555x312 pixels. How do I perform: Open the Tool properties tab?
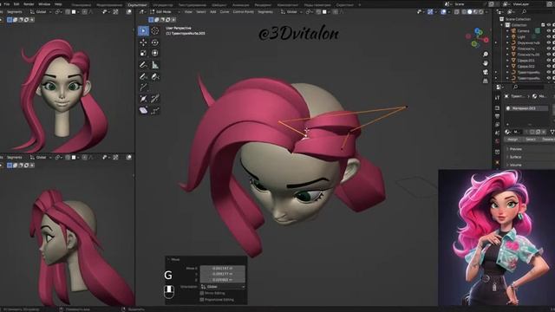pos(497,98)
